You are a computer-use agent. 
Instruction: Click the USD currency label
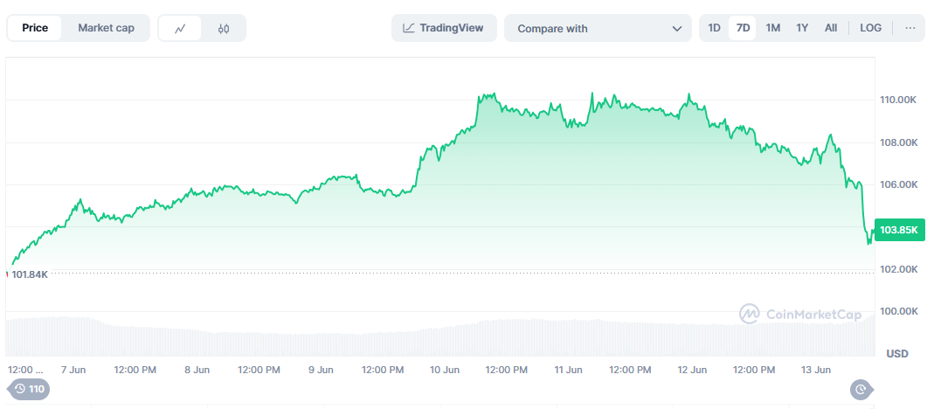click(x=897, y=354)
